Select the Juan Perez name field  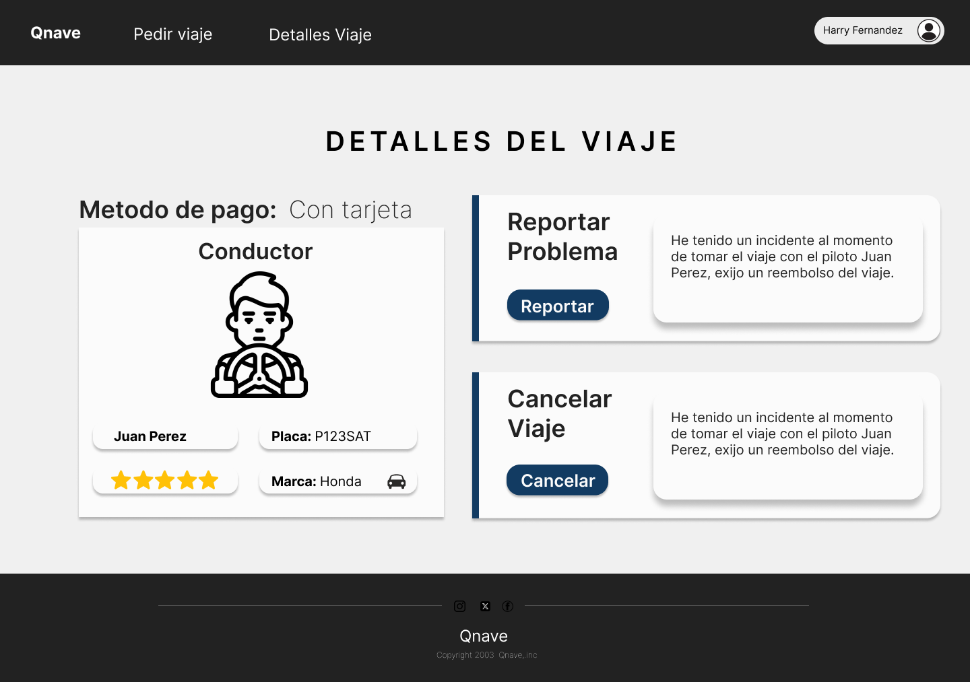(165, 436)
